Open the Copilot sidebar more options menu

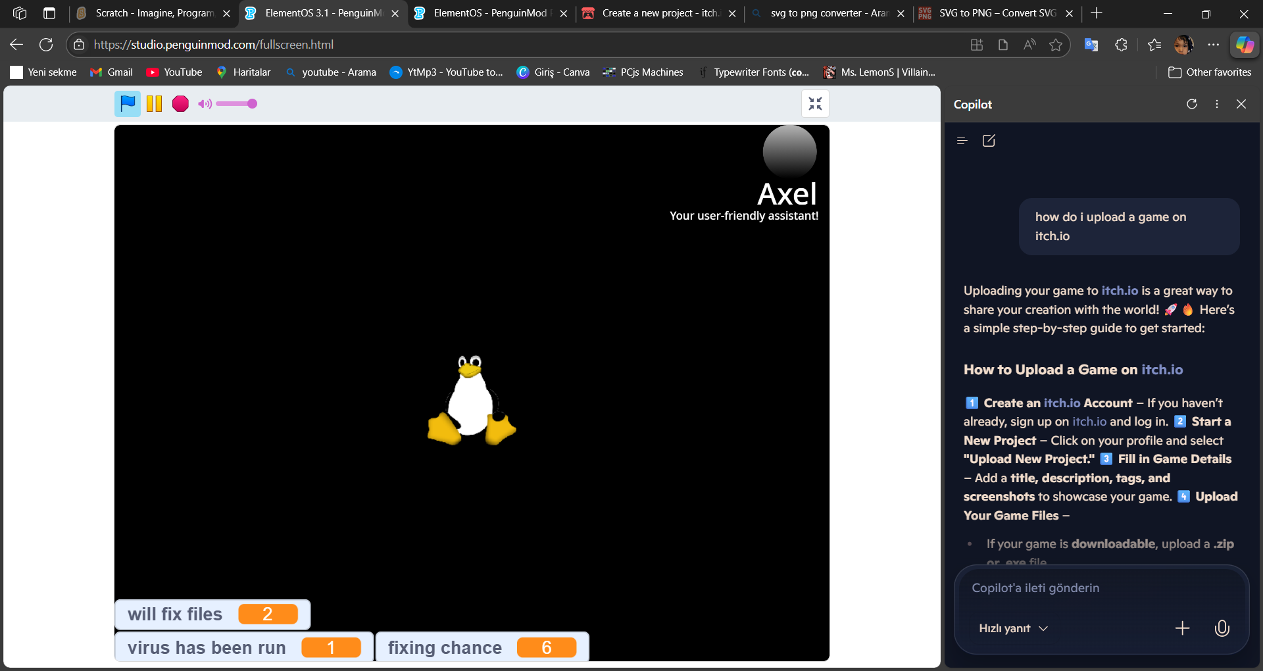[1216, 104]
